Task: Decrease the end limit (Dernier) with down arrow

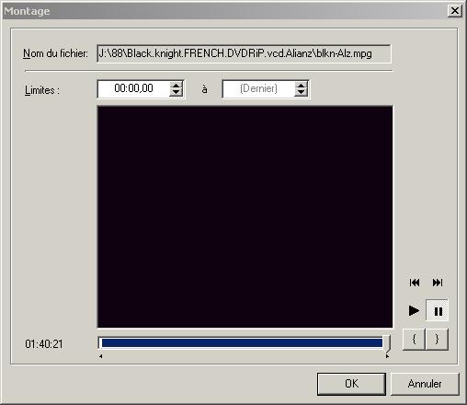Action: coord(301,92)
